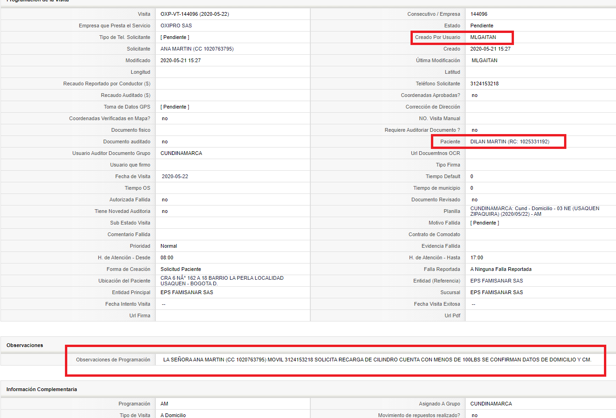616x418 pixels.
Task: Click the Corrección de Dirección label
Action: [x=433, y=107]
